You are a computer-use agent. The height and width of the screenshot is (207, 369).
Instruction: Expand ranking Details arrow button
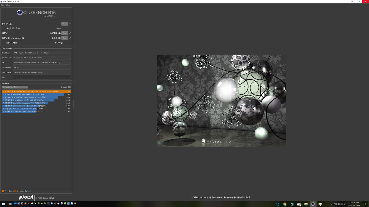click(x=69, y=87)
